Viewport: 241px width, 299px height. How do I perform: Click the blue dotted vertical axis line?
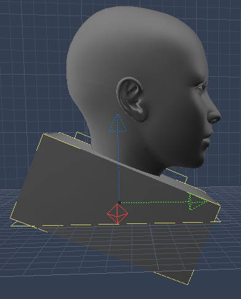point(119,167)
